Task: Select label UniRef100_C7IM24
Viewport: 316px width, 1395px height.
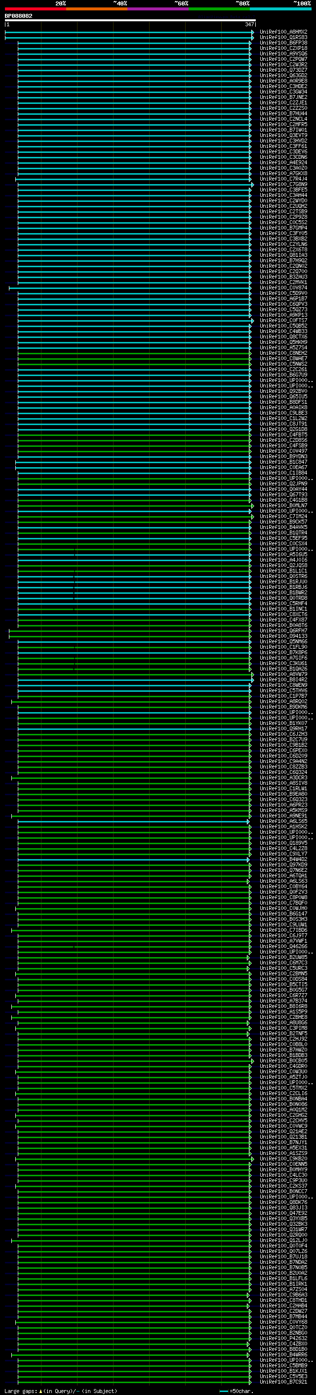Action: pos(283,516)
